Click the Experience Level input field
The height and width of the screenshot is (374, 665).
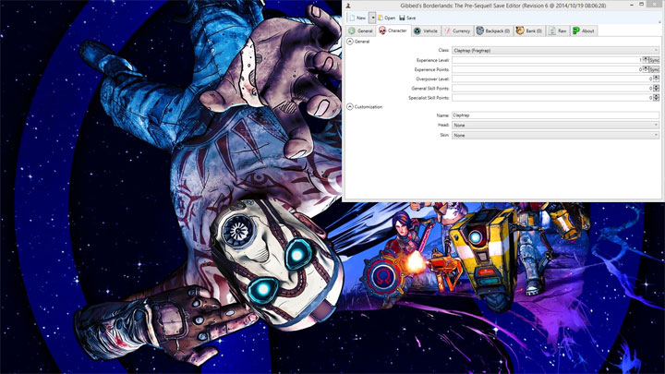click(547, 60)
